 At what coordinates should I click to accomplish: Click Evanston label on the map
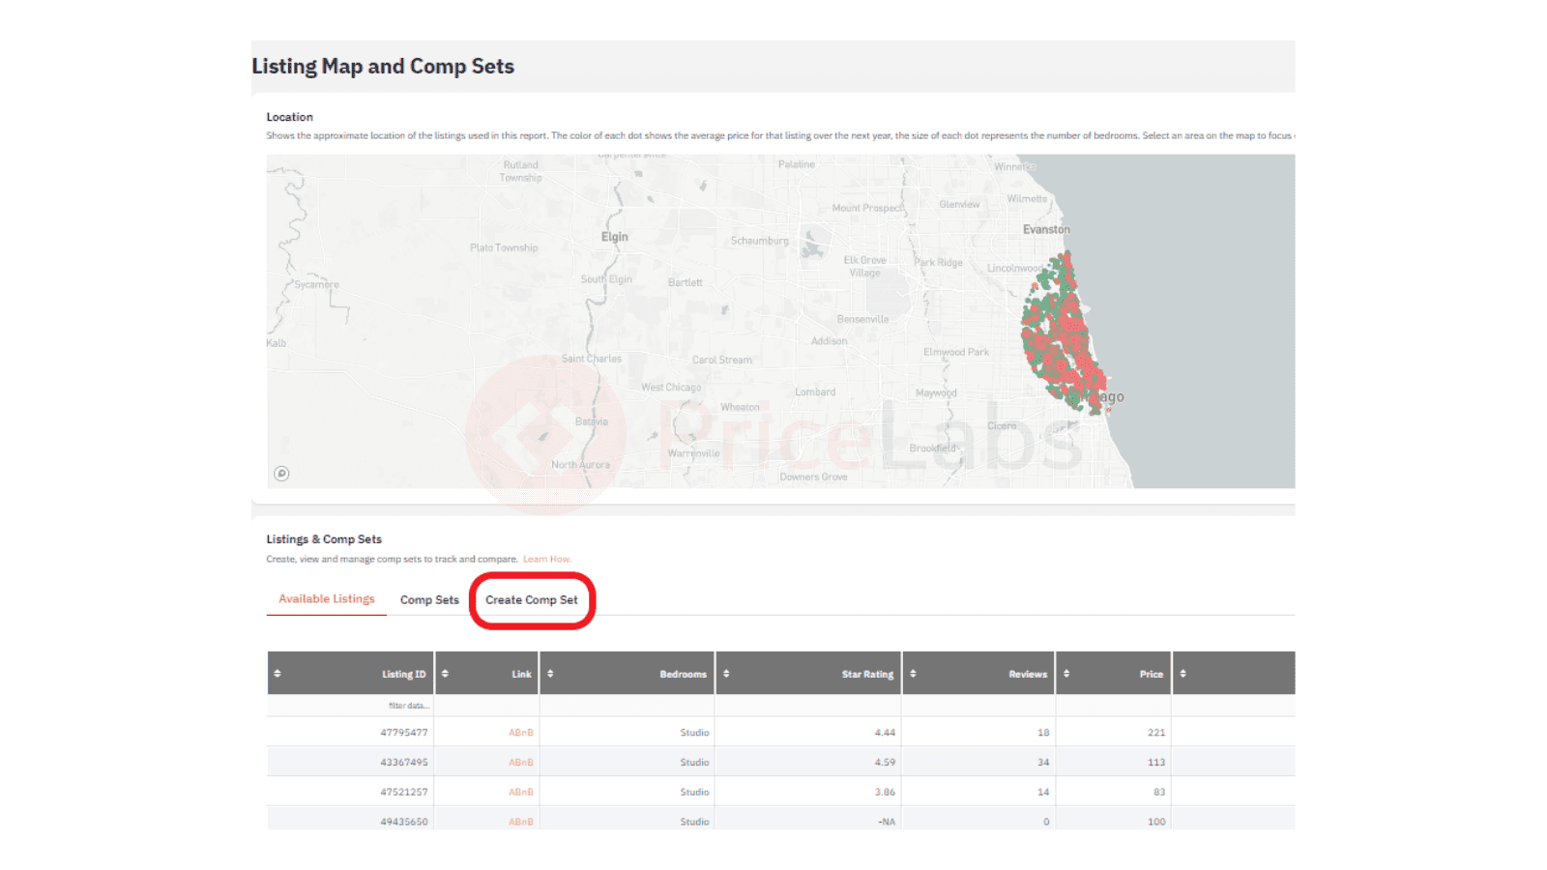coord(1046,229)
